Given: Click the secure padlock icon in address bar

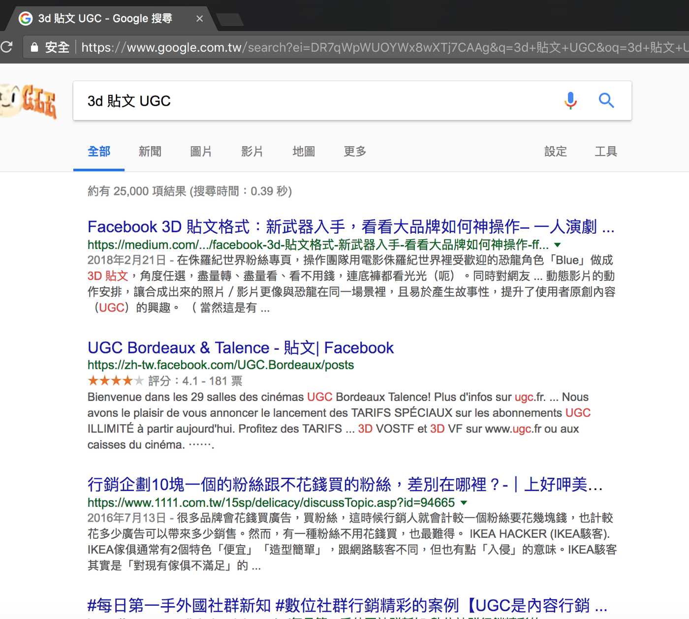Looking at the screenshot, I should point(34,47).
